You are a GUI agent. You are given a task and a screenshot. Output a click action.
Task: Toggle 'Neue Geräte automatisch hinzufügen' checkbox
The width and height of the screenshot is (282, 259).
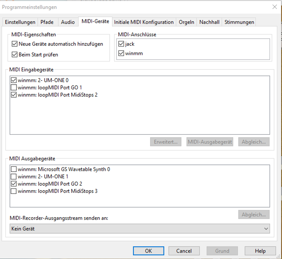click(x=14, y=44)
